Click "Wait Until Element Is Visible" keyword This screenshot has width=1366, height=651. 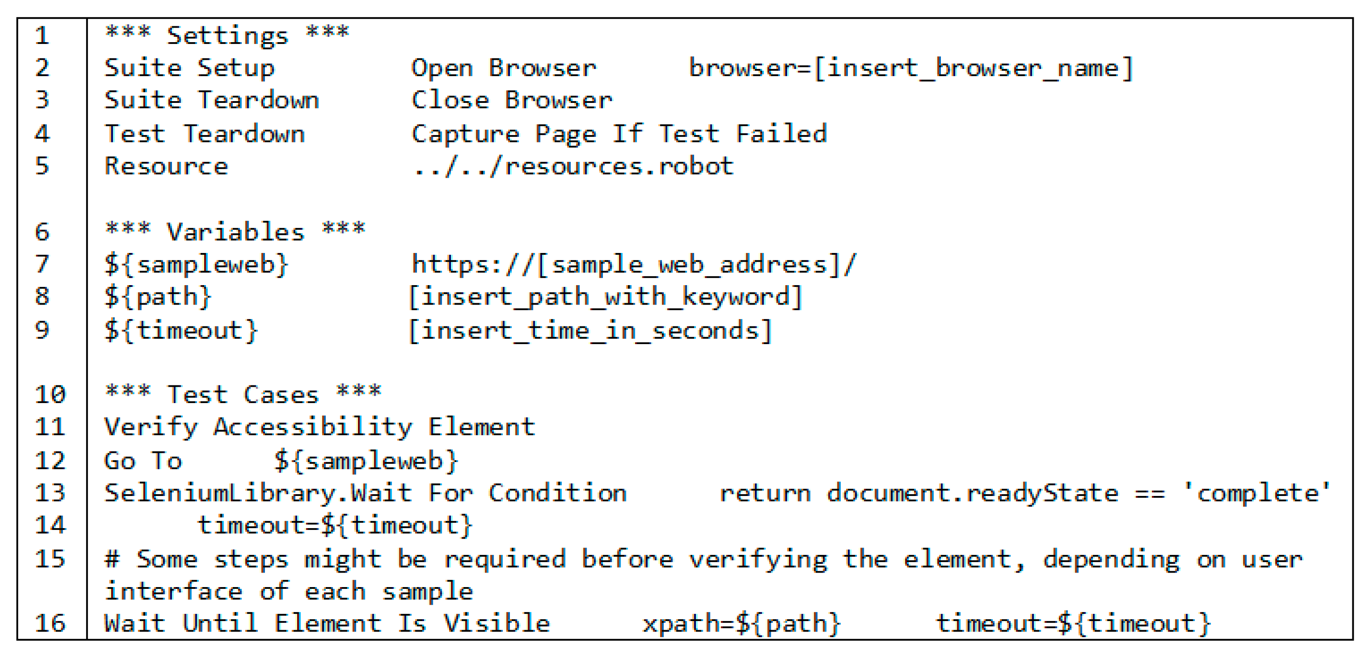[327, 623]
